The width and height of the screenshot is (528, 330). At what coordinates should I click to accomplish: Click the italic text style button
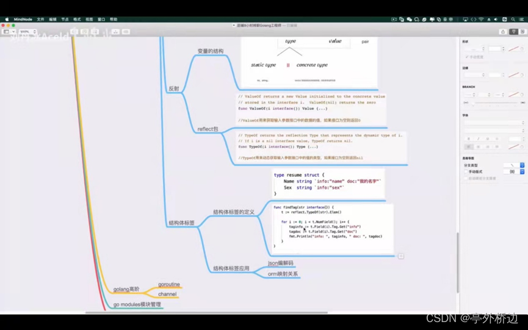pyautogui.click(x=478, y=138)
